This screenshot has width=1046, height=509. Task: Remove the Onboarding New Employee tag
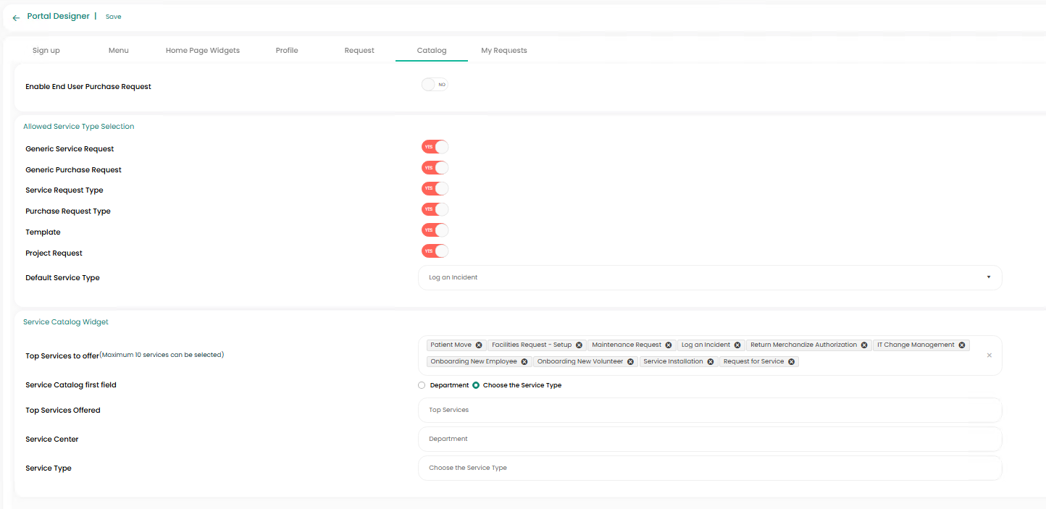tap(524, 362)
